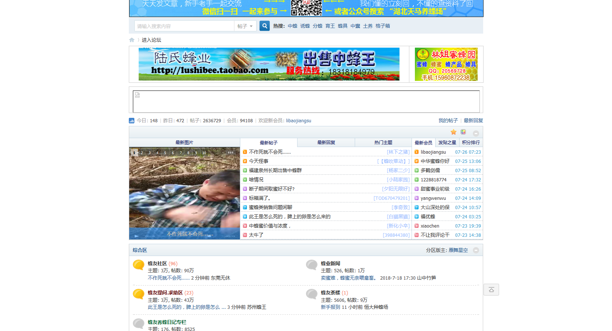Viewport: 612px width, 331px height.
Task: Open post 蜜蜂类销售问题闲聊
Action: coord(270,208)
